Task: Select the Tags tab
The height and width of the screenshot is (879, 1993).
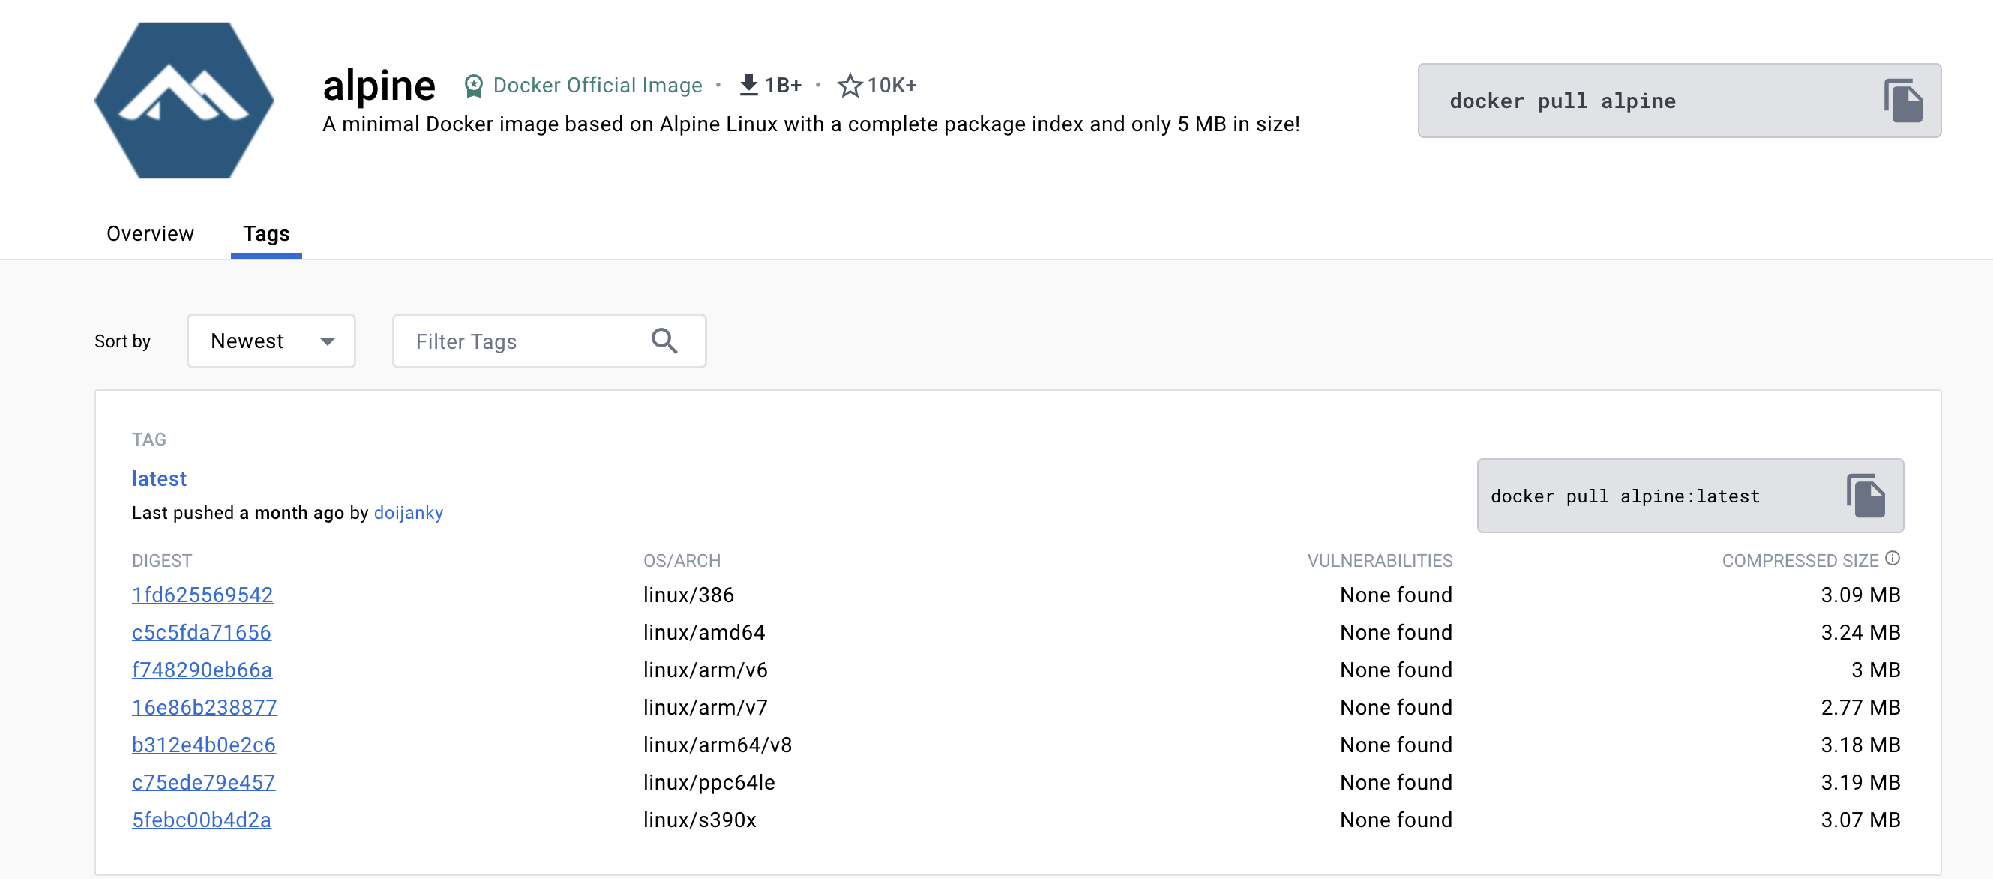Action: coord(266,234)
